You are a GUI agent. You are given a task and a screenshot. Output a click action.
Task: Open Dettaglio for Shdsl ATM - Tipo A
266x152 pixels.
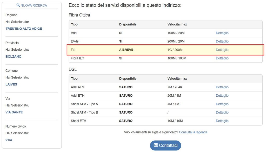coord(222,104)
